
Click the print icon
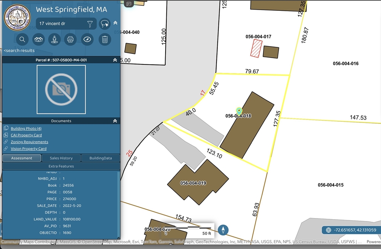pyautogui.click(x=70, y=39)
